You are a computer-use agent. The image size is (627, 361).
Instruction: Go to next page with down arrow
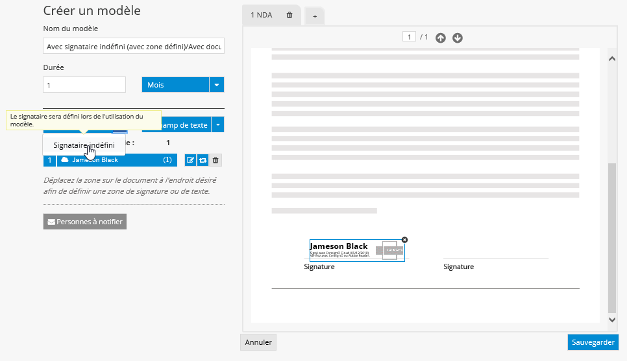pyautogui.click(x=458, y=38)
